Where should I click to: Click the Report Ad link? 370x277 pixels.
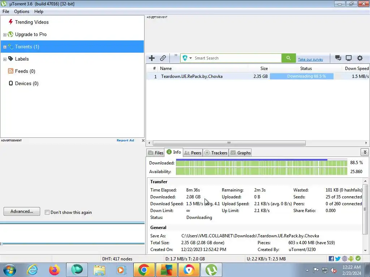(125, 140)
